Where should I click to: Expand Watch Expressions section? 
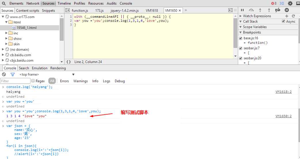241,16
